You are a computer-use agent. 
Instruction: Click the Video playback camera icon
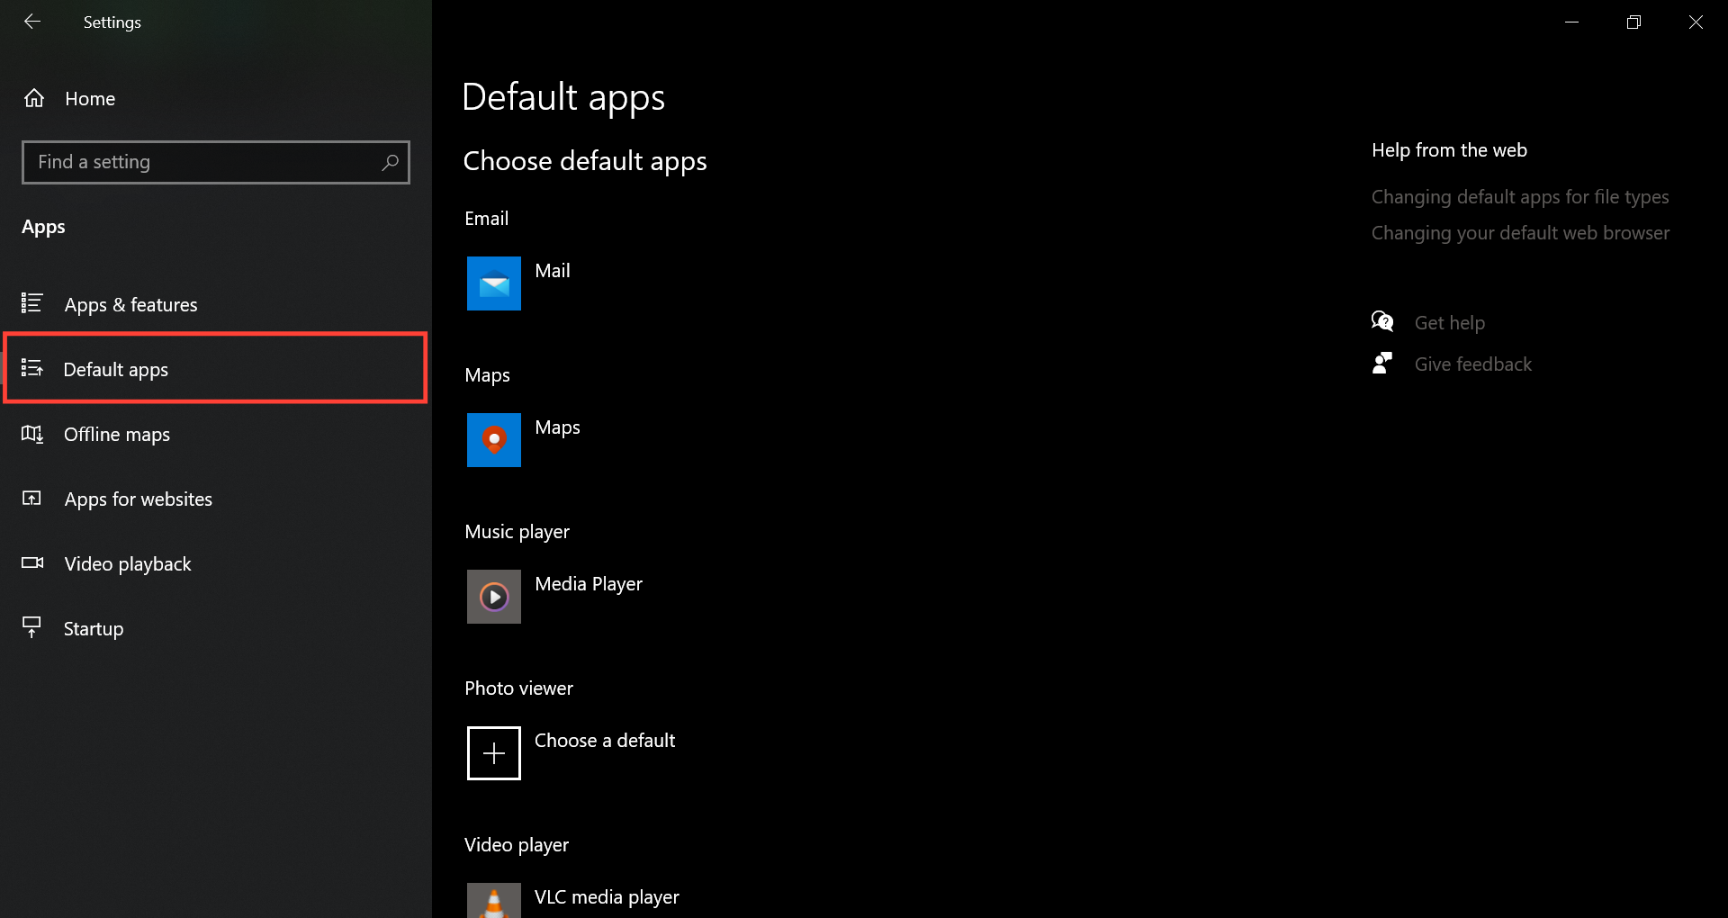pyautogui.click(x=32, y=563)
